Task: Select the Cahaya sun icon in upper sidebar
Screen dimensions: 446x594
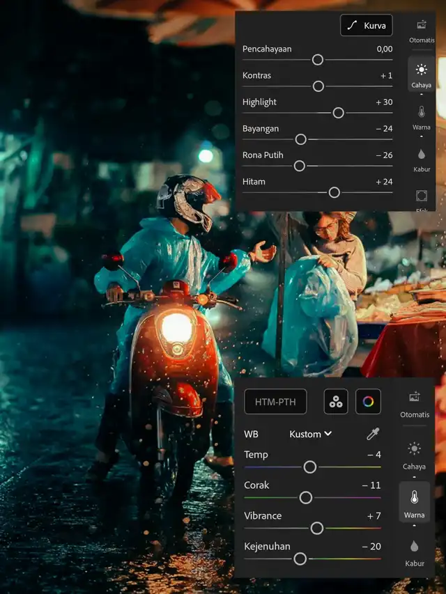Action: coord(421,75)
